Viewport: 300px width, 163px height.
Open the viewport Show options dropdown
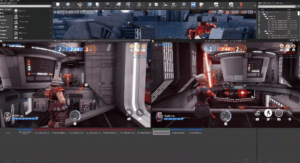coord(77,12)
